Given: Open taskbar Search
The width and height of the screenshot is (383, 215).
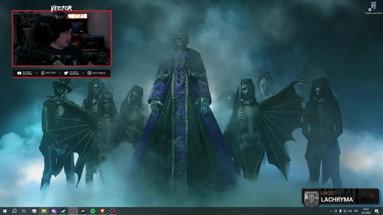Looking at the screenshot, I should pyautogui.click(x=14, y=211).
